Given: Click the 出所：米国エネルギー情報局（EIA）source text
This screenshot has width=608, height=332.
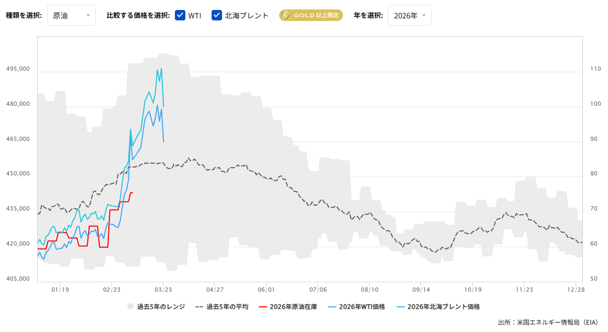Looking at the screenshot, I should (x=548, y=323).
